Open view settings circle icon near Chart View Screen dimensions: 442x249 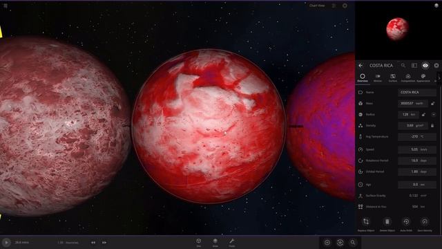tap(345, 6)
